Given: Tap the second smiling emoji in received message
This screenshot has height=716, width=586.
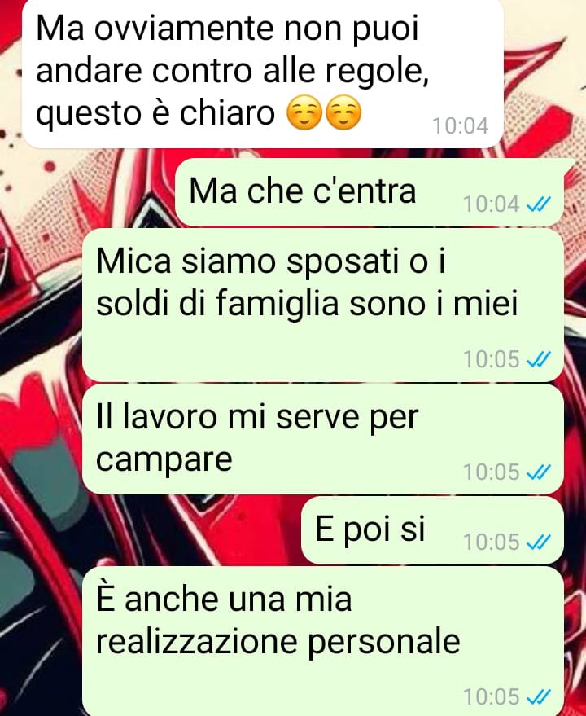Looking at the screenshot, I should coord(343,112).
